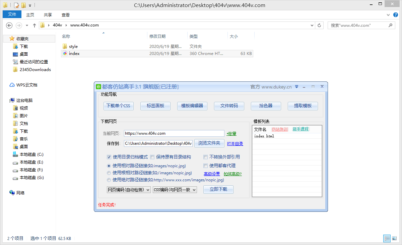Image resolution: width=402 pixels, height=245 pixels.
Task: Open the 高级设置 advanced settings link
Action: (x=212, y=173)
